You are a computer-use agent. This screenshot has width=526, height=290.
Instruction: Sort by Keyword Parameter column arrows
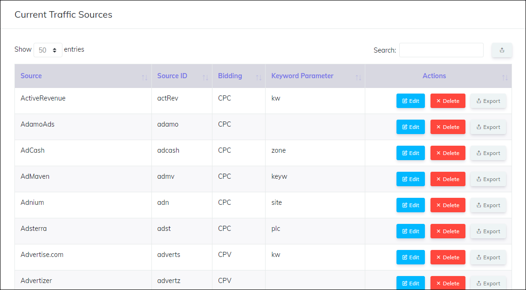click(358, 78)
